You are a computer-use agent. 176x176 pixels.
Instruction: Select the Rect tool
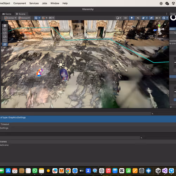pyautogui.click(x=5, y=40)
